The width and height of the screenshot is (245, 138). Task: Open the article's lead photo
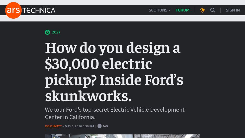tap(122, 136)
